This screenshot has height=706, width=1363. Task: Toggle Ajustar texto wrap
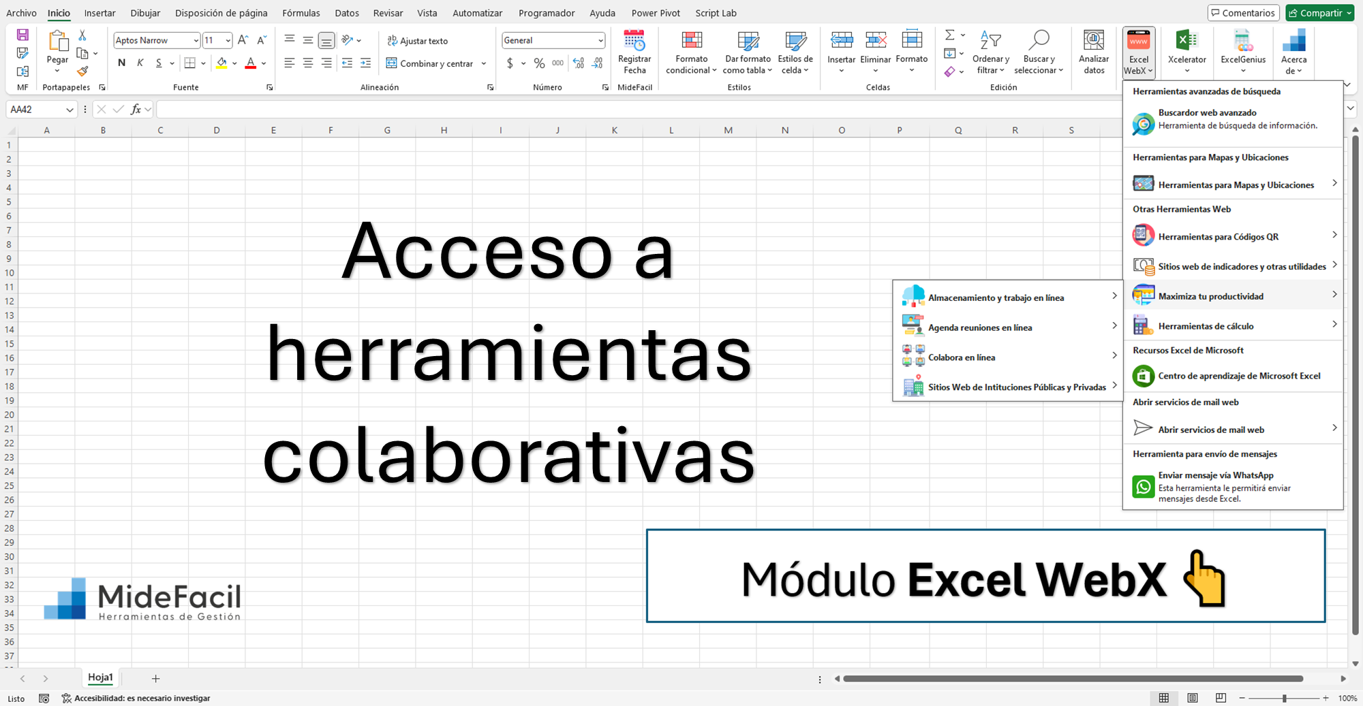[x=417, y=41]
